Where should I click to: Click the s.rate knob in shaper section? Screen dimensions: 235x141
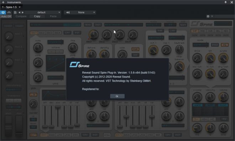[x=223, y=58]
